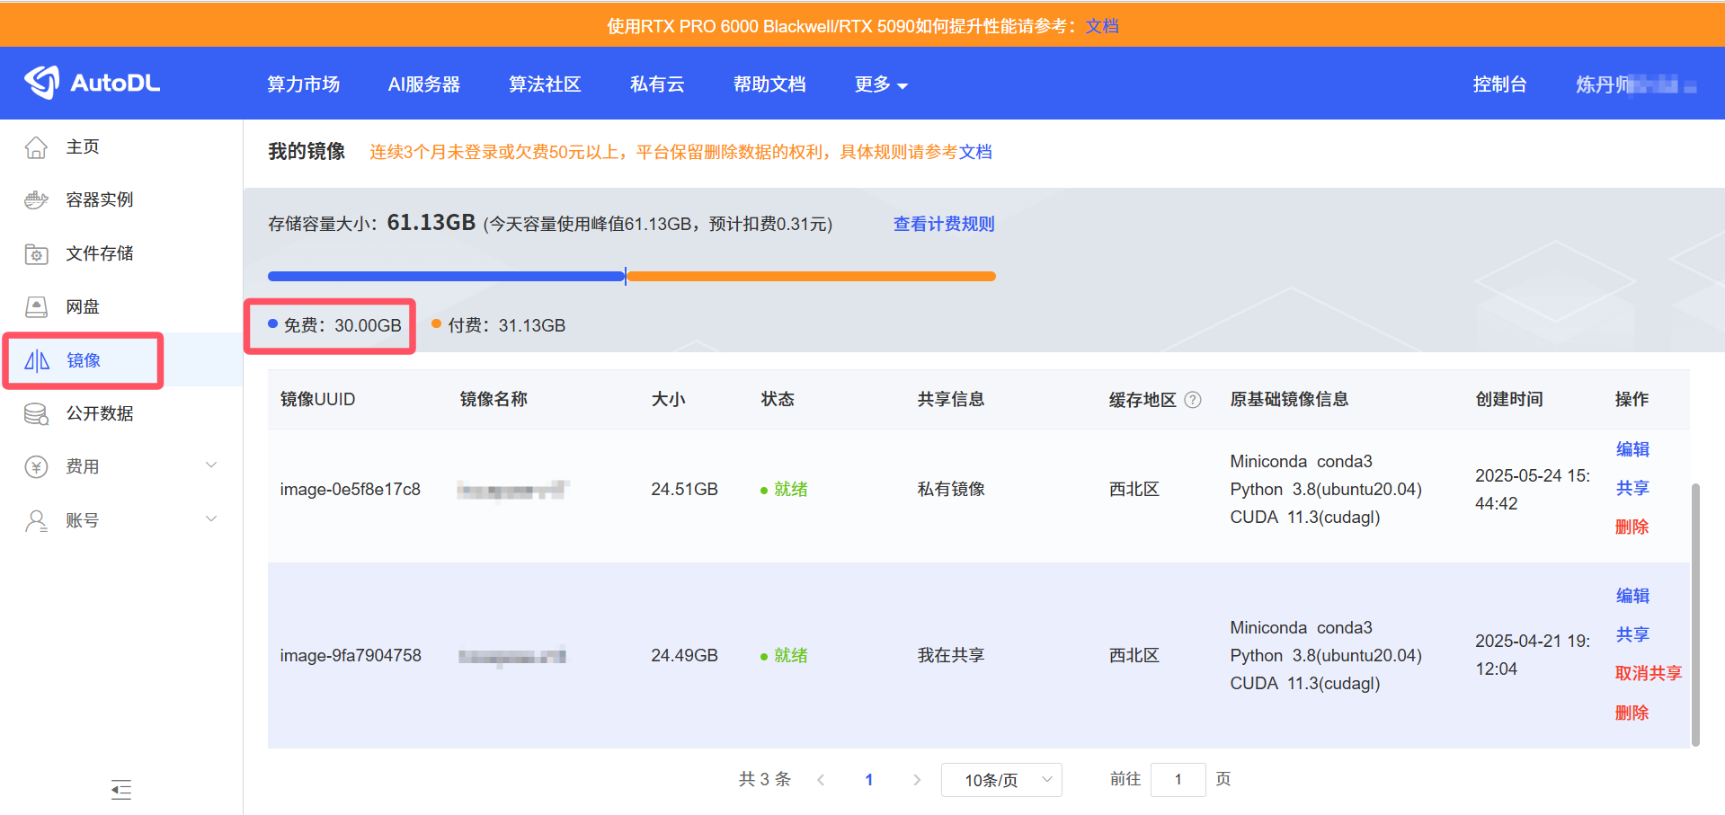Click the storage usage progress bar
The image size is (1725, 815).
[x=629, y=276]
